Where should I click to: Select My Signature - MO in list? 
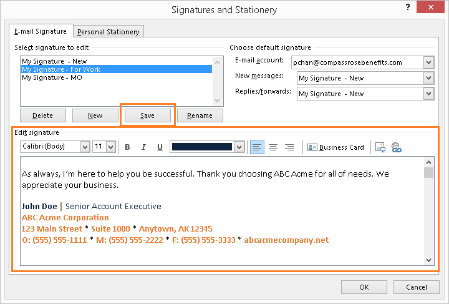click(x=52, y=78)
